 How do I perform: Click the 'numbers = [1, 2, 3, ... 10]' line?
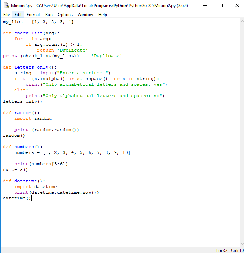(x=72, y=152)
